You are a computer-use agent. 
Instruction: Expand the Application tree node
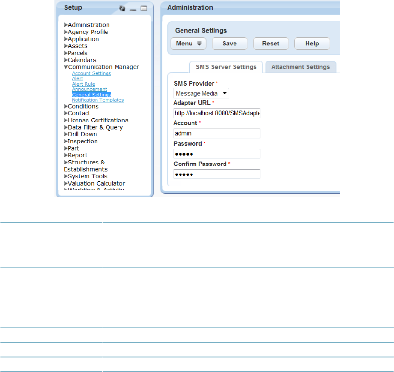point(66,39)
